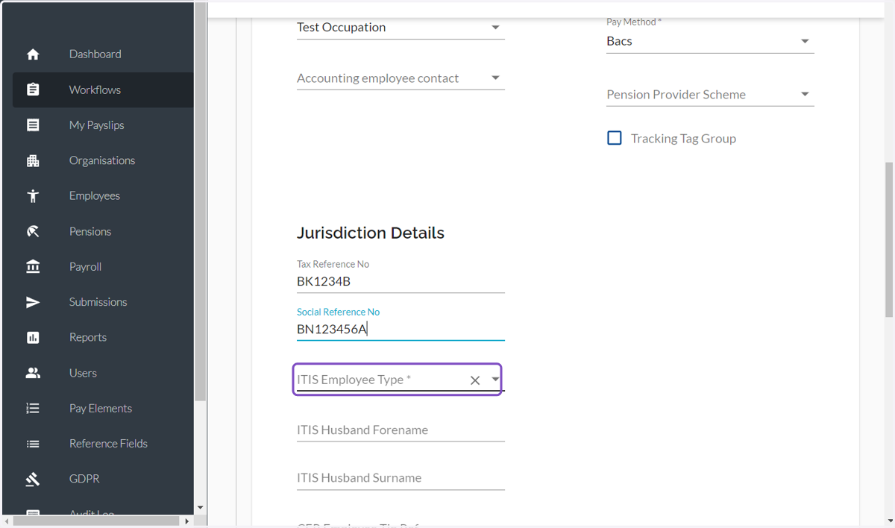Click the Tax Reference No field

click(x=401, y=281)
